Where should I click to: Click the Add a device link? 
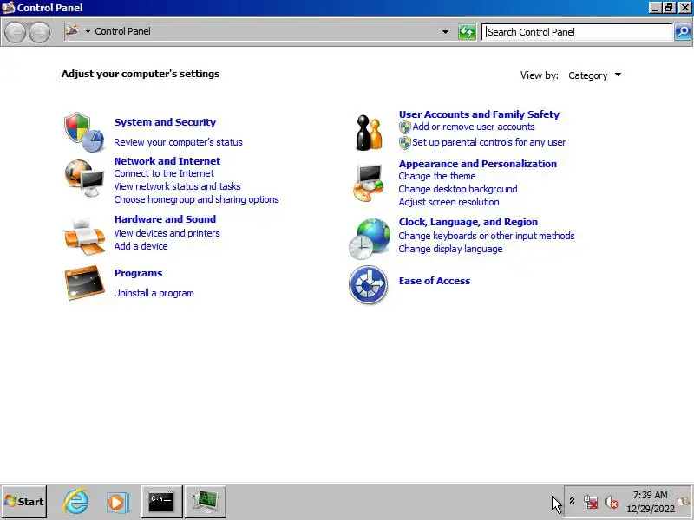pos(141,246)
